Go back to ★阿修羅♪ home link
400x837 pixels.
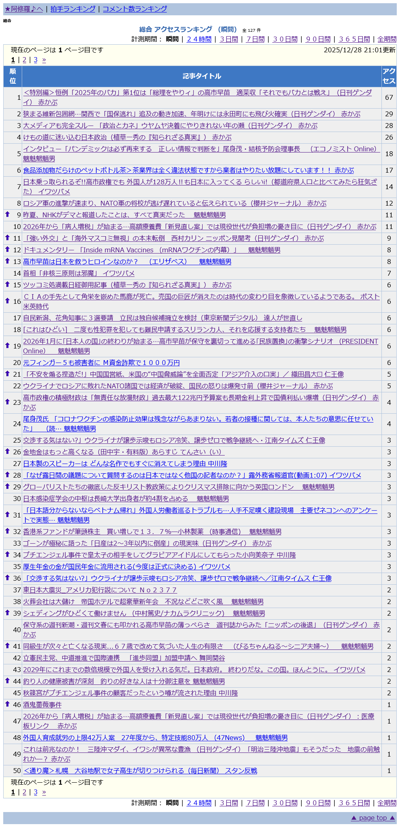[24, 9]
